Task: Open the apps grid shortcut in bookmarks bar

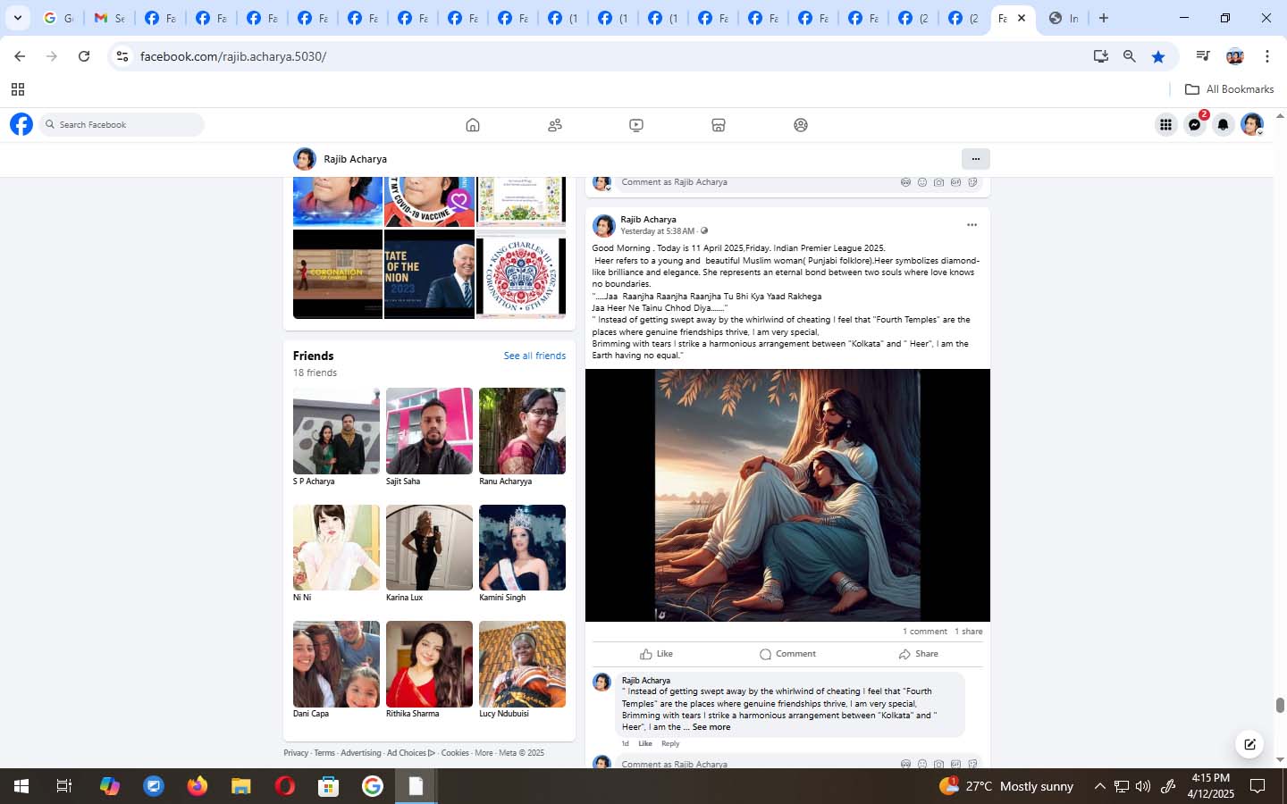Action: pos(17,89)
